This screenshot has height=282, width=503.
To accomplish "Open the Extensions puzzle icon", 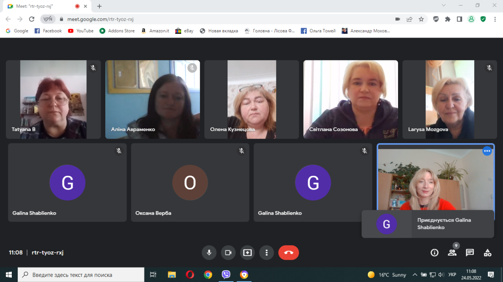I will [x=448, y=19].
